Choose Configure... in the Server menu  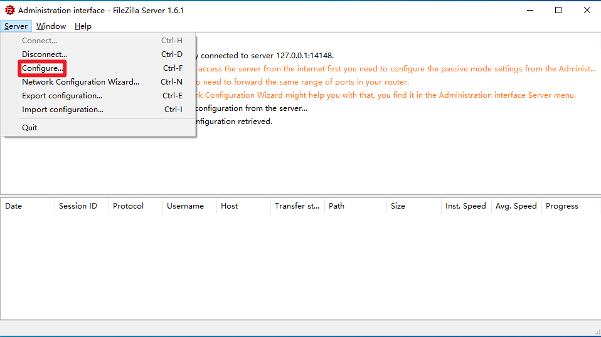coord(43,68)
